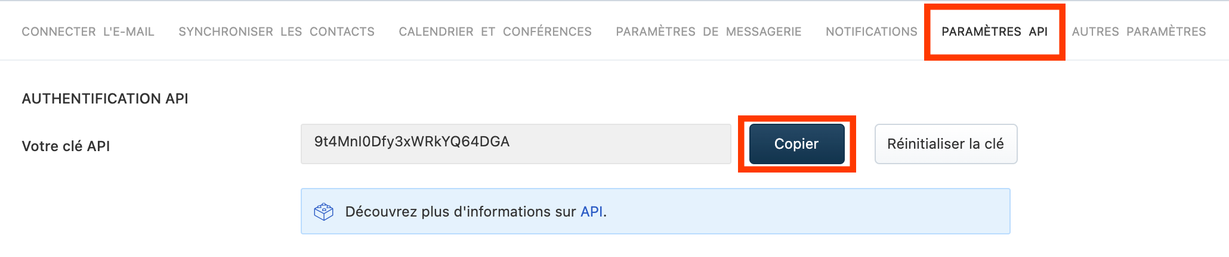Copy the API key with Copier button
This screenshot has width=1229, height=257.
(x=796, y=144)
